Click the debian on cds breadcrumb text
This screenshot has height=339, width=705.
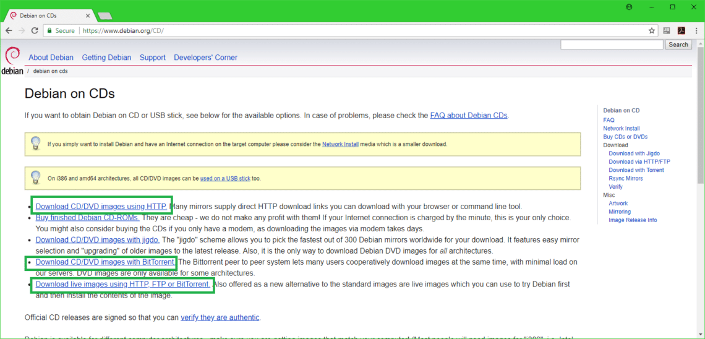pyautogui.click(x=51, y=71)
